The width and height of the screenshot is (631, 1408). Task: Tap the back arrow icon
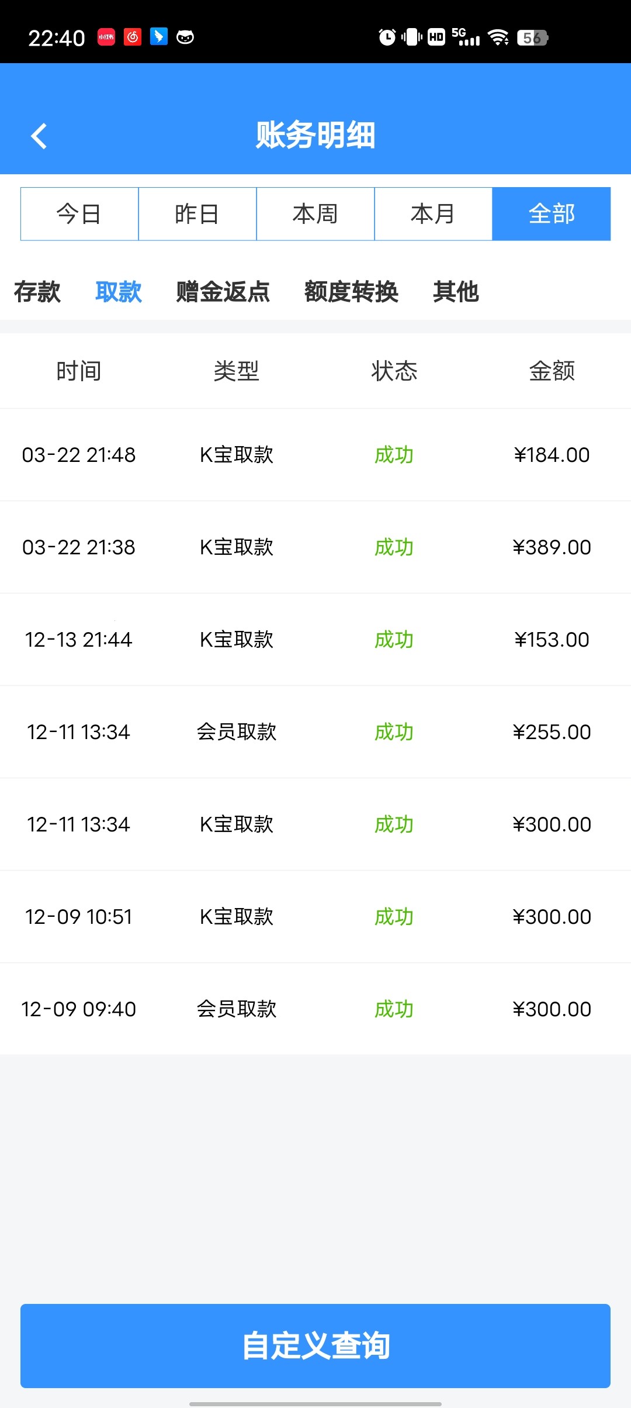click(39, 136)
